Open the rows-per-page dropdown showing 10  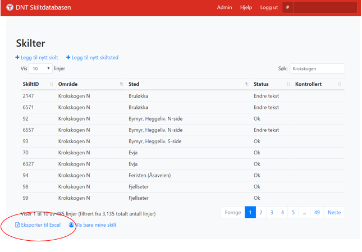40,68
